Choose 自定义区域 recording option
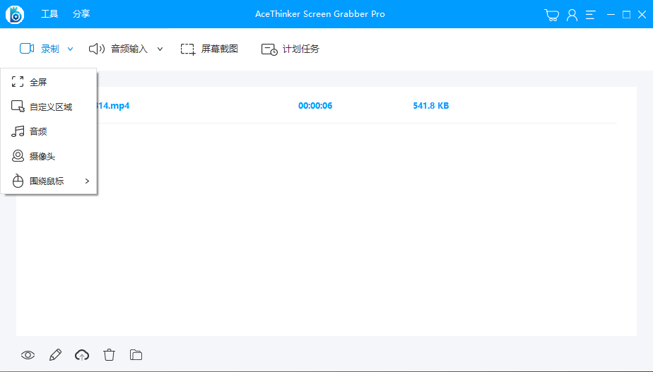This screenshot has width=653, height=372. tap(50, 107)
